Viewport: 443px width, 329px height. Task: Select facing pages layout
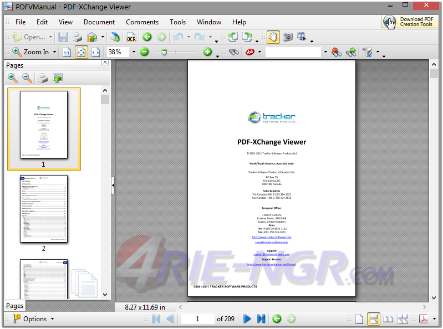(388, 319)
